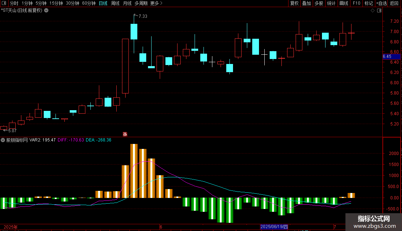
Task: Toggle the left sidebar panel icon
Action: point(4,3)
